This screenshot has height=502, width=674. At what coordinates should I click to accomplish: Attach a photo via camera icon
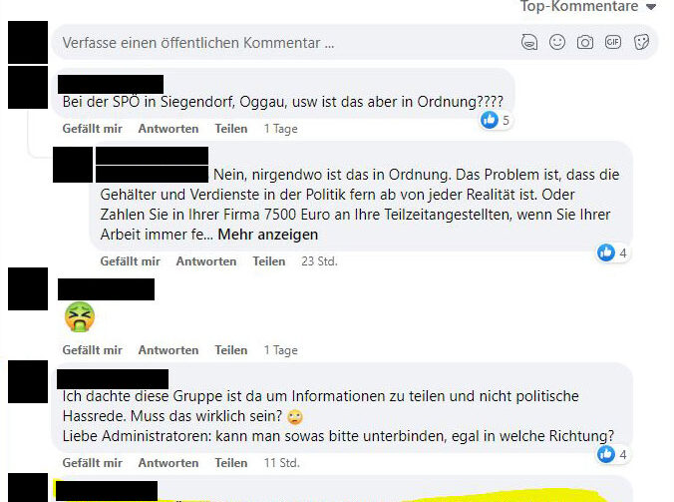tap(585, 42)
